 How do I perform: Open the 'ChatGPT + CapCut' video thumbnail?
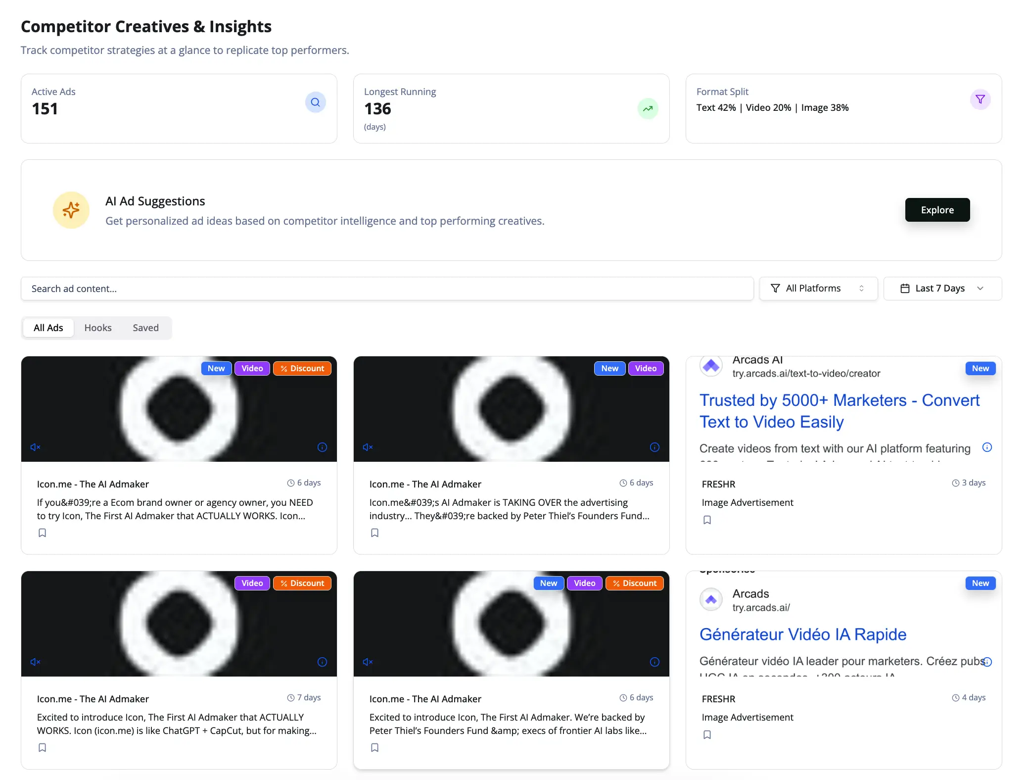179,624
